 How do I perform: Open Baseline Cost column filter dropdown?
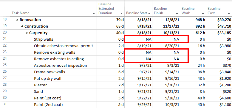[x=229, y=14]
